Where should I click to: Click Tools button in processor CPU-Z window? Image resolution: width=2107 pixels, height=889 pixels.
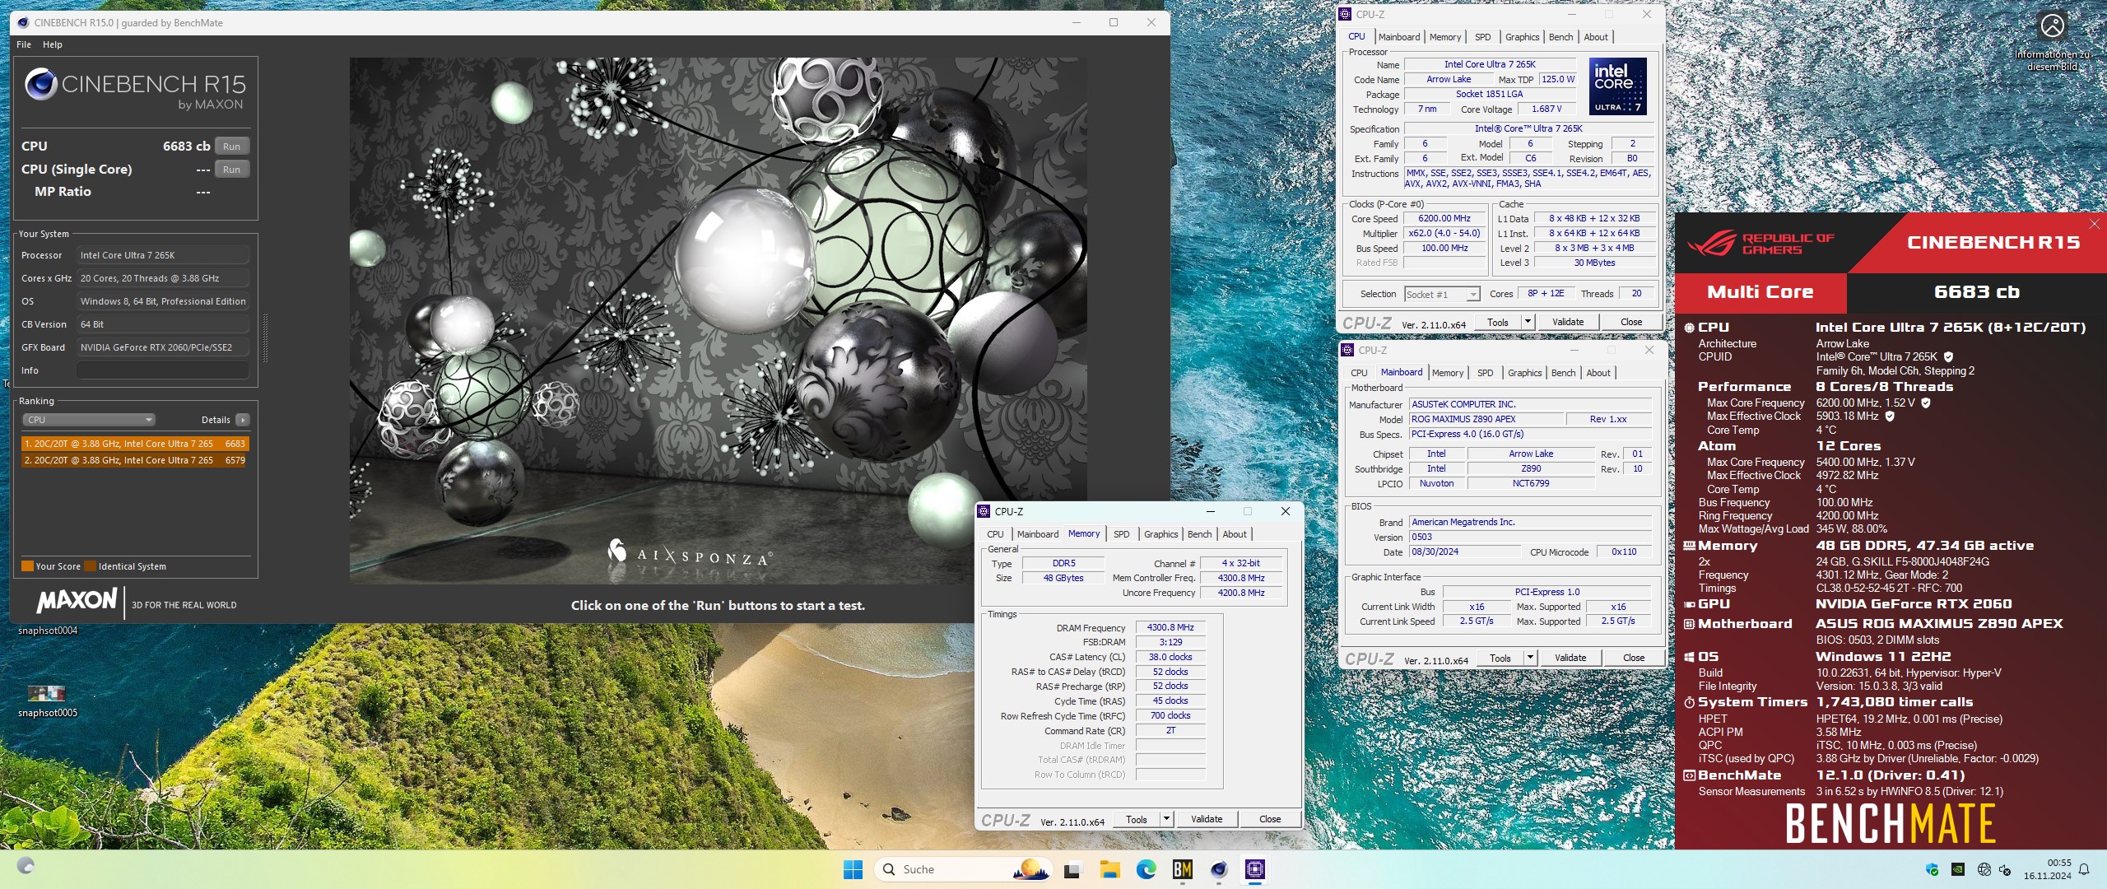click(x=1498, y=322)
